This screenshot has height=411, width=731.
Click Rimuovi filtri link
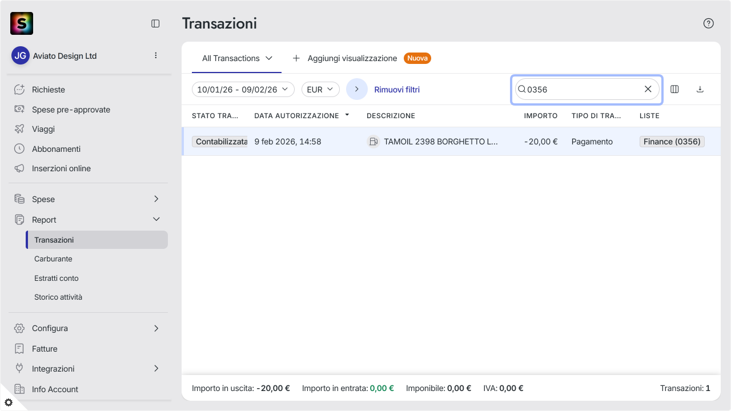tap(397, 90)
